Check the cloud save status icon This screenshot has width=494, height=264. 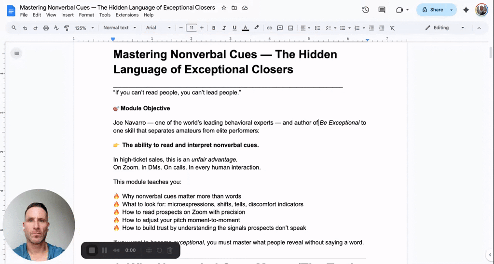[245, 8]
